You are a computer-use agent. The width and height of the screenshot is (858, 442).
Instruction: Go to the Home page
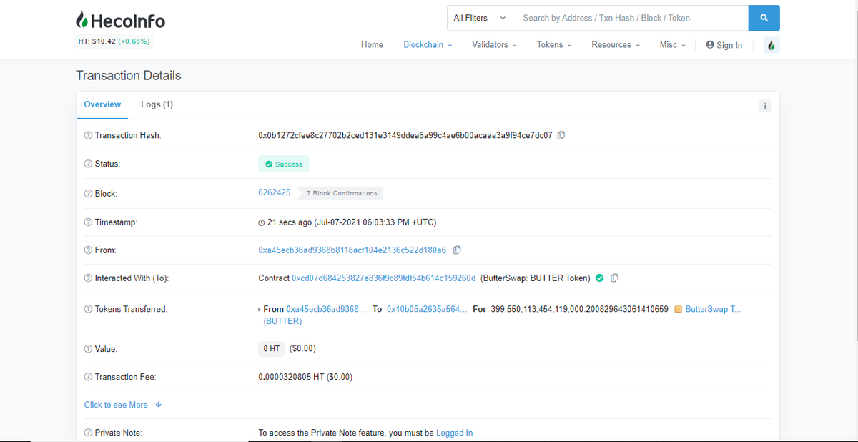click(x=372, y=45)
